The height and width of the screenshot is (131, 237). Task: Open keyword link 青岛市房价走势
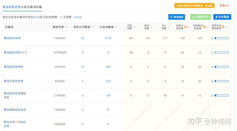pyautogui.click(x=13, y=81)
